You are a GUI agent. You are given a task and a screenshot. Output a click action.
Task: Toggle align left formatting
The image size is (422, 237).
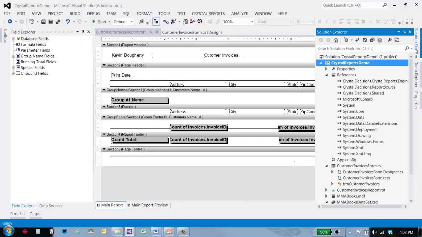[x=342, y=22]
